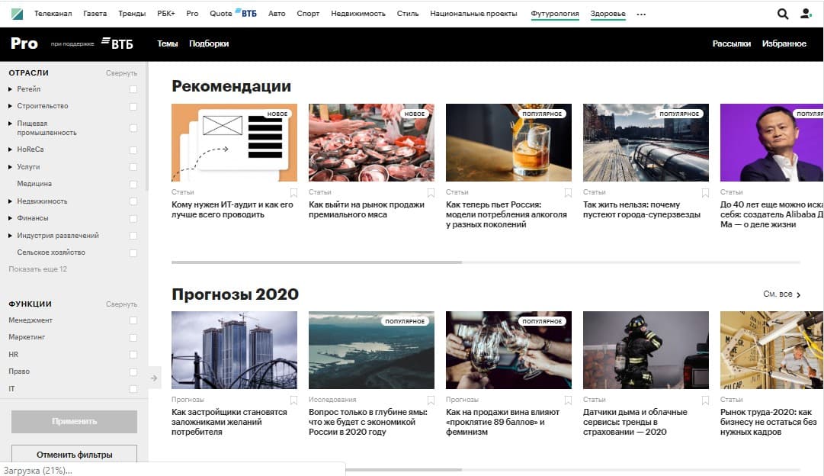Tick the Финансы checkbox
This screenshot has height=476, width=824.
133,218
